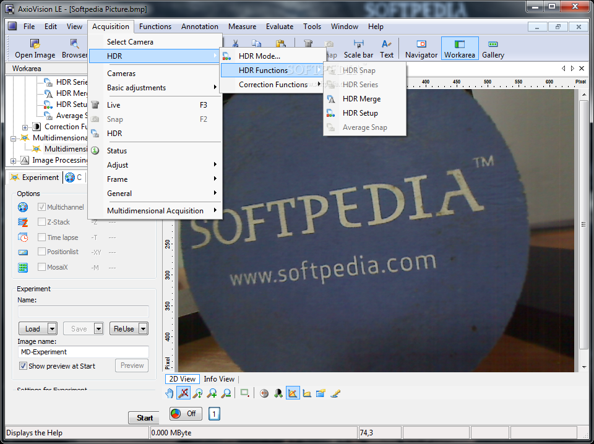594x444 pixels.
Task: Click HDR Setup icon in submenu
Action: pyautogui.click(x=330, y=113)
